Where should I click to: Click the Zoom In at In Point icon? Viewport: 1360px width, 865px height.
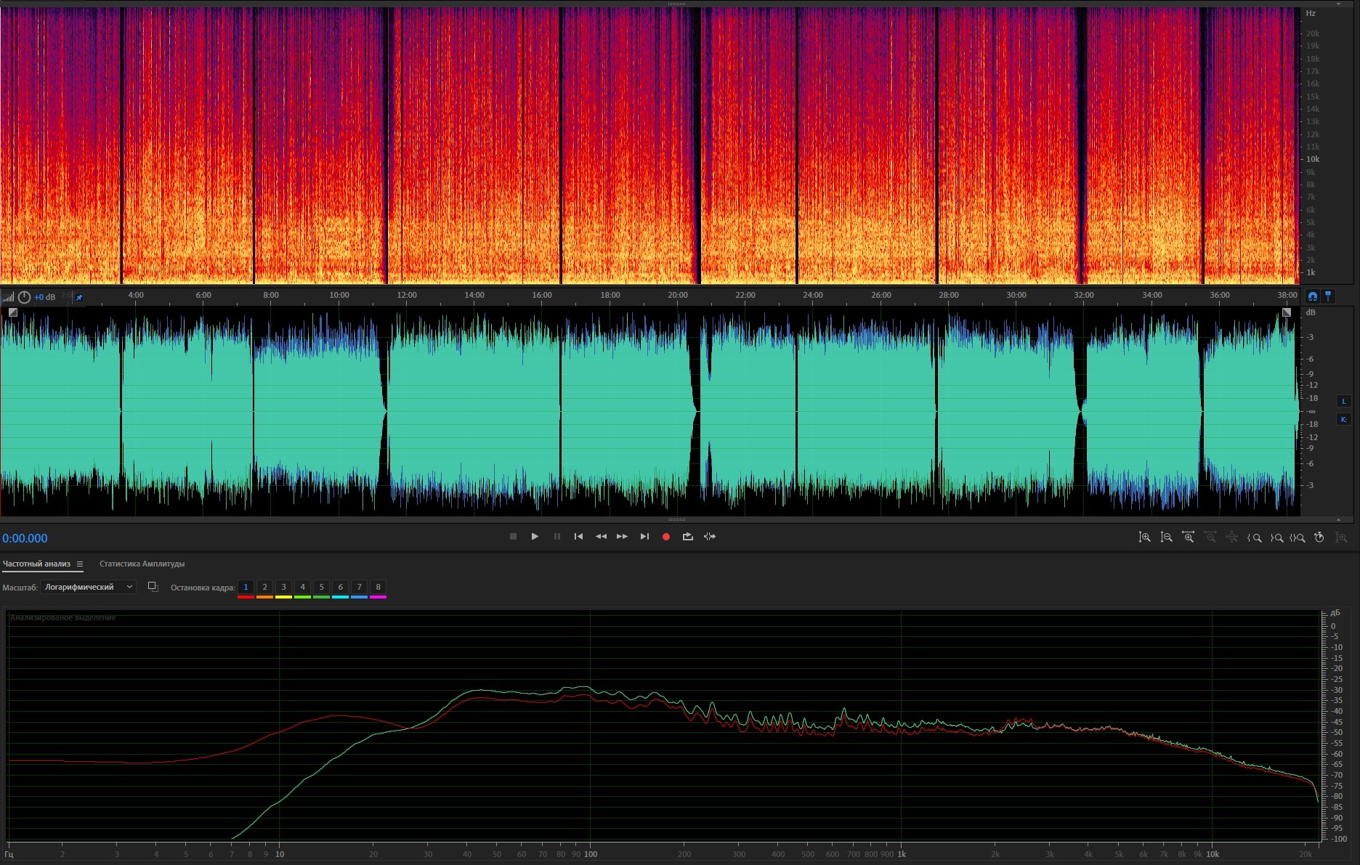[1254, 537]
